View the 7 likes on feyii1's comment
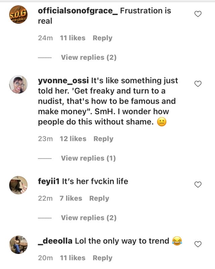 tap(71, 198)
